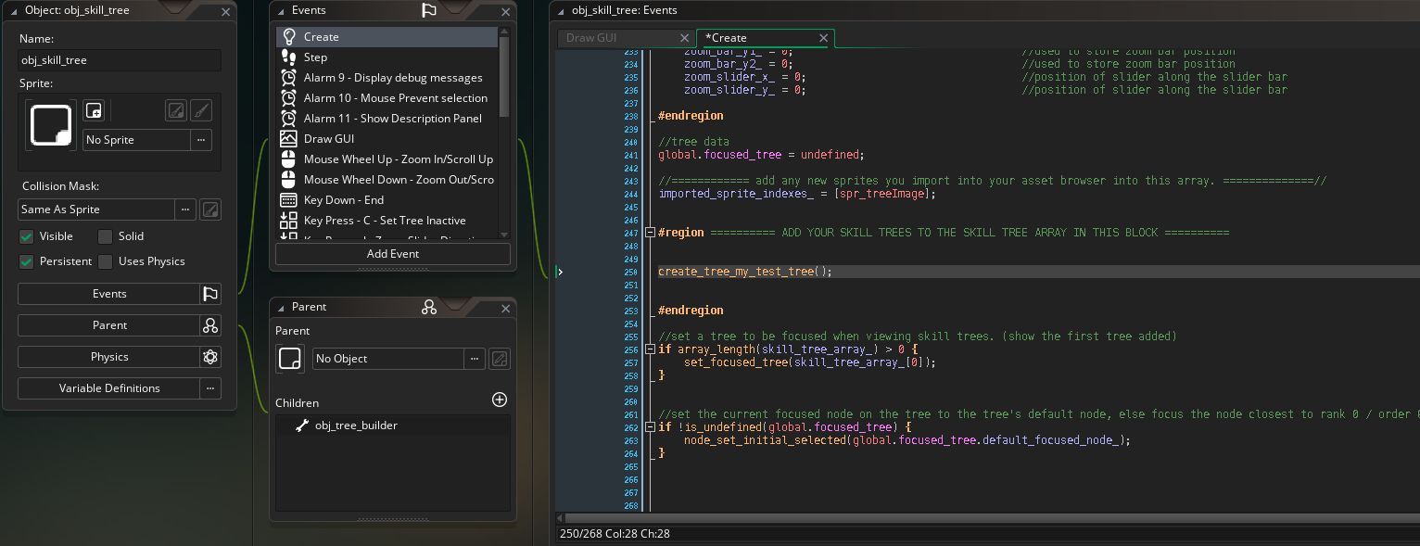Toggle the Visible checkbox
The height and width of the screenshot is (546, 1420).
[x=27, y=236]
